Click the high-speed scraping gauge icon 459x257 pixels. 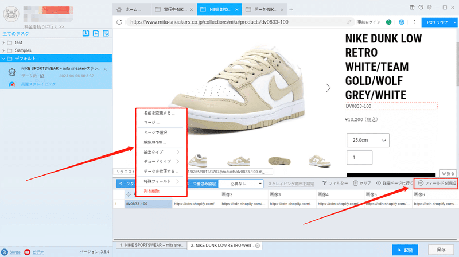click(x=12, y=84)
